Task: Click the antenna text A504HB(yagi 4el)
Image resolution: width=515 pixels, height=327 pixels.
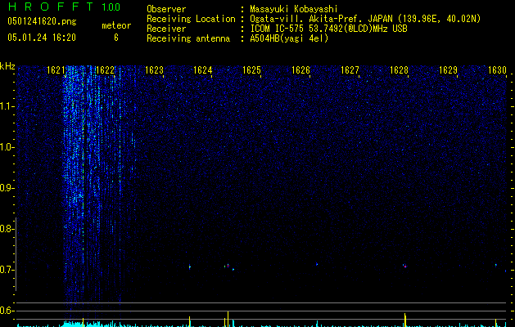Action: [289, 38]
